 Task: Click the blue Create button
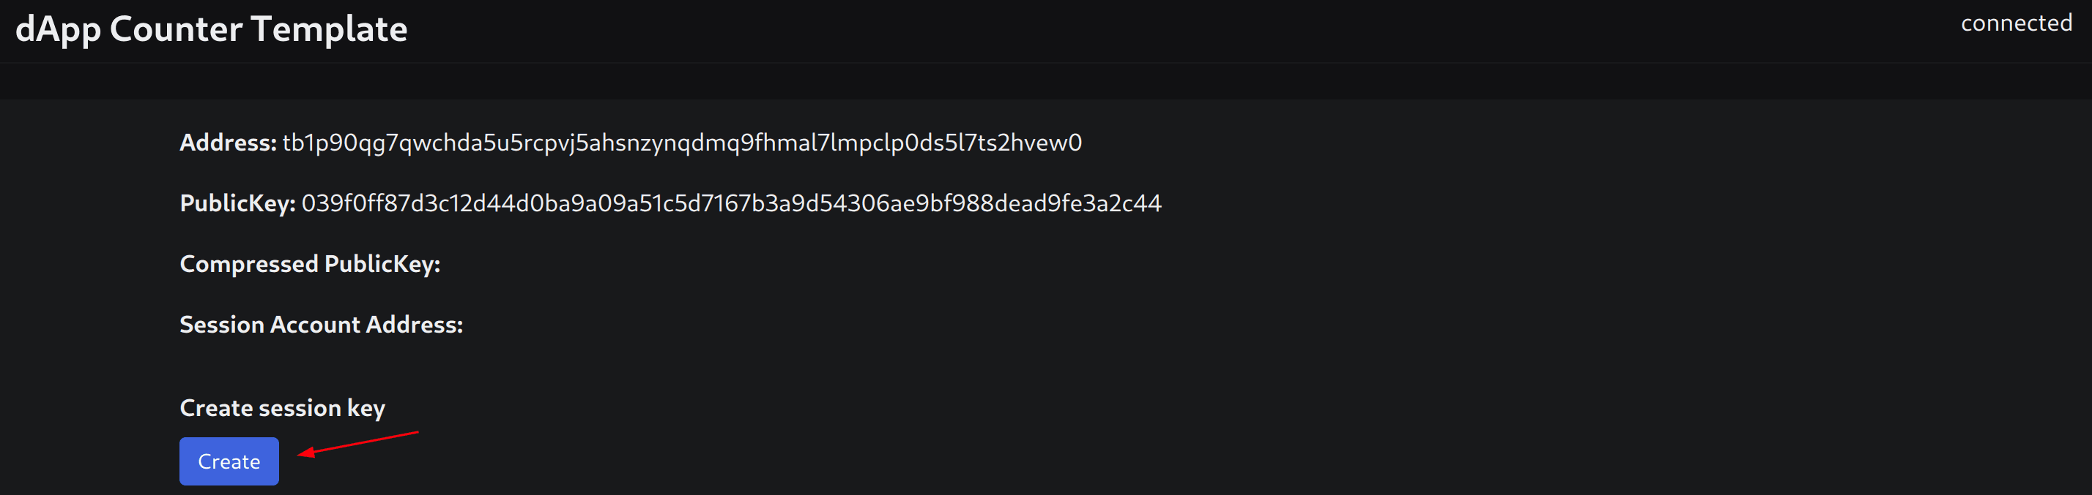[x=229, y=461]
